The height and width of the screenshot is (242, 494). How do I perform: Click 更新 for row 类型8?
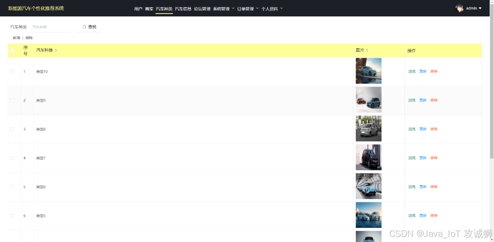point(423,129)
